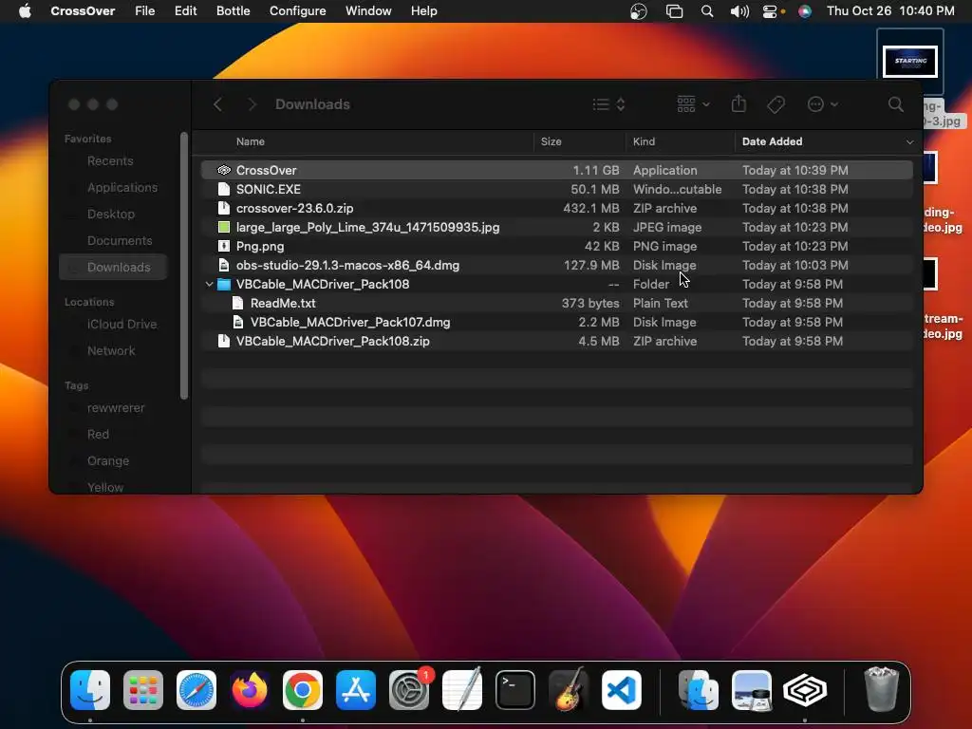Click the CrossOver icon in the dock

[805, 690]
